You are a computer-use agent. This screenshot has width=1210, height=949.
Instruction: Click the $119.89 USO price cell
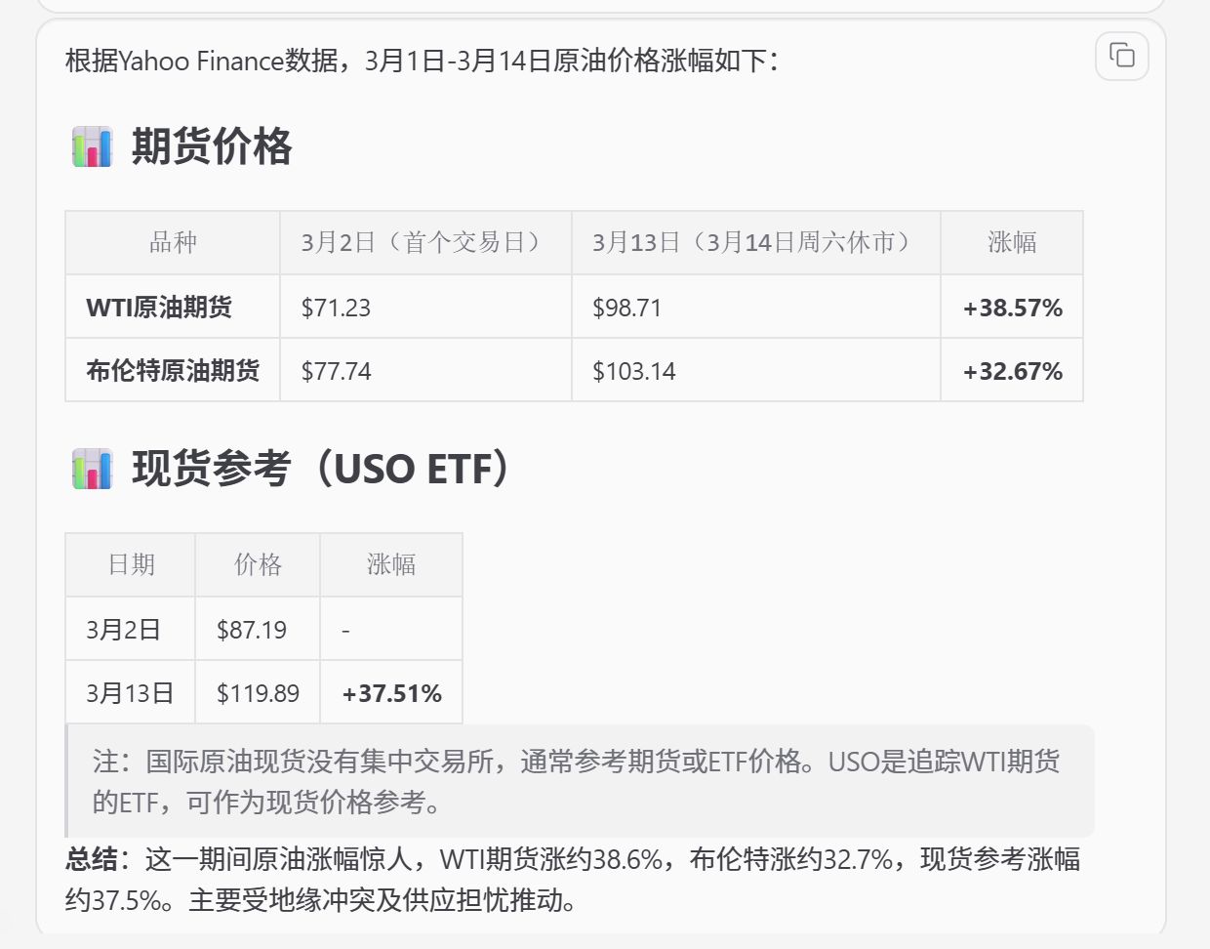pyautogui.click(x=258, y=693)
